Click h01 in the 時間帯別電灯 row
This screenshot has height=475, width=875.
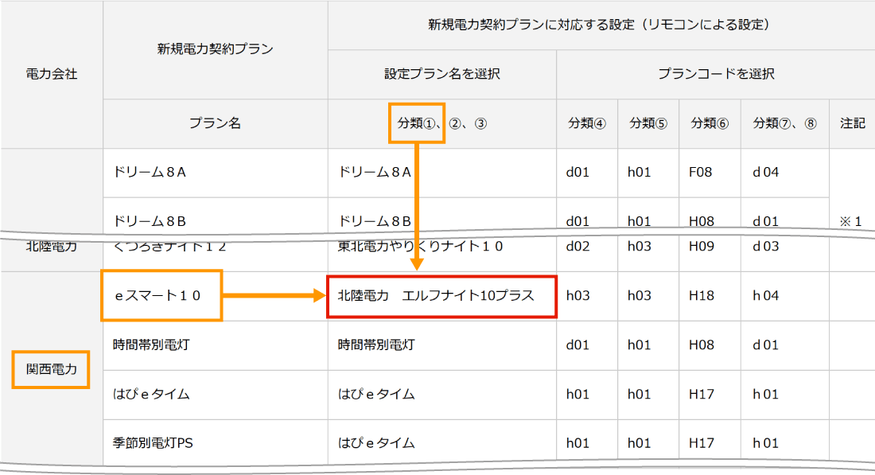click(639, 345)
